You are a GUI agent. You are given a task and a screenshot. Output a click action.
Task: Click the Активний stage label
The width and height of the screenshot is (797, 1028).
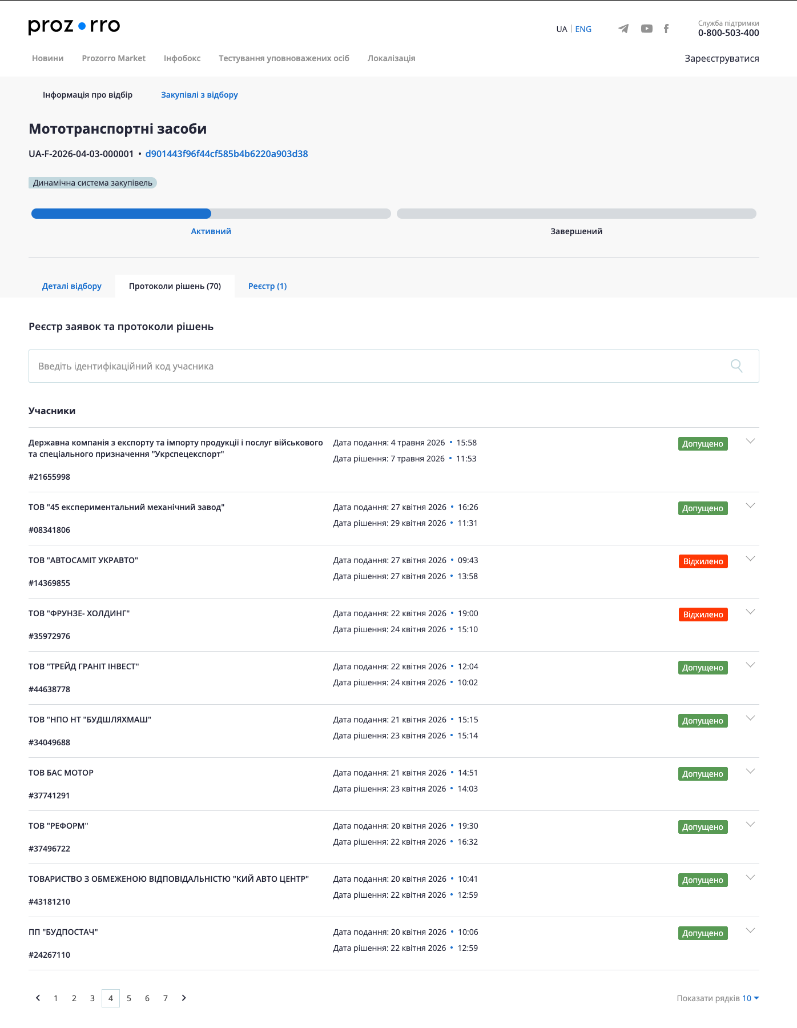point(211,231)
